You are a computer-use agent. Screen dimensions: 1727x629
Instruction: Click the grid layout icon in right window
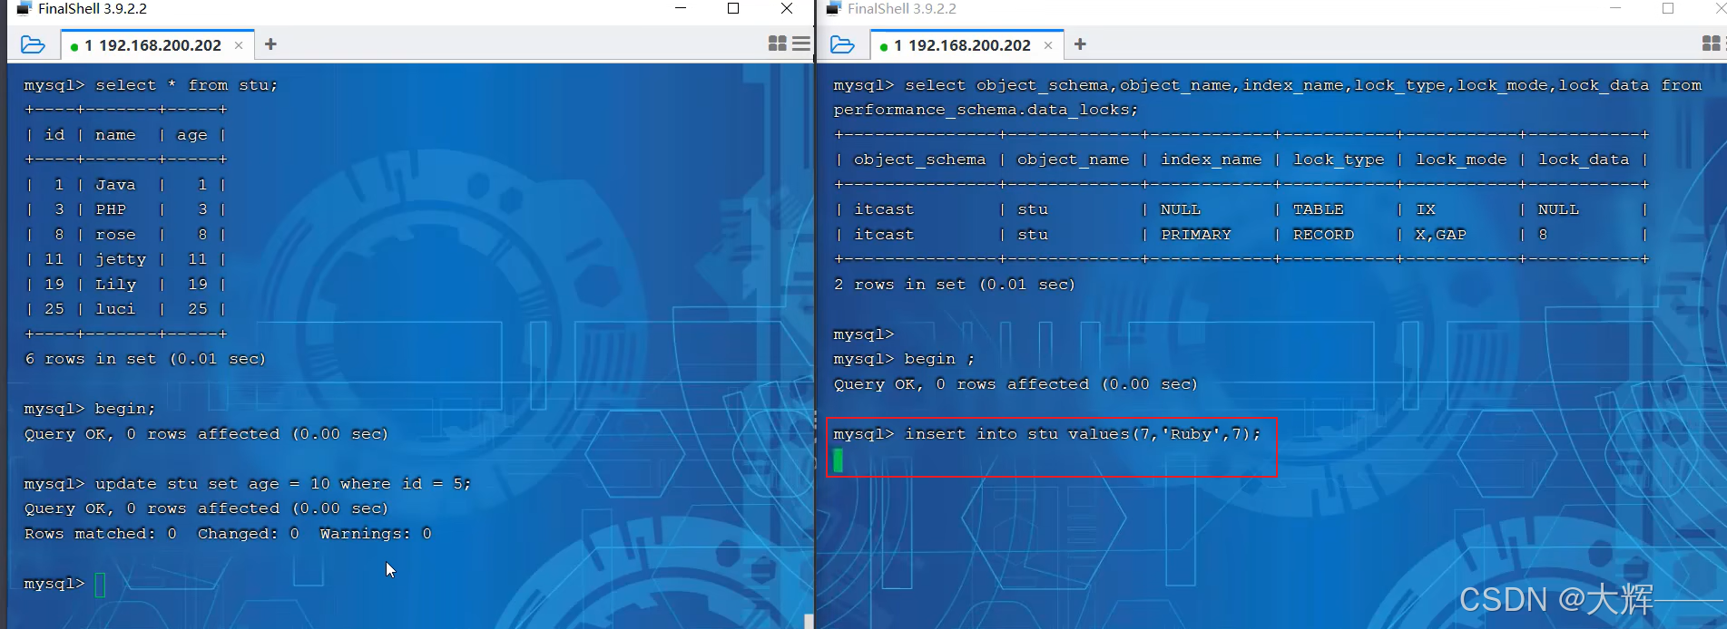[1711, 44]
